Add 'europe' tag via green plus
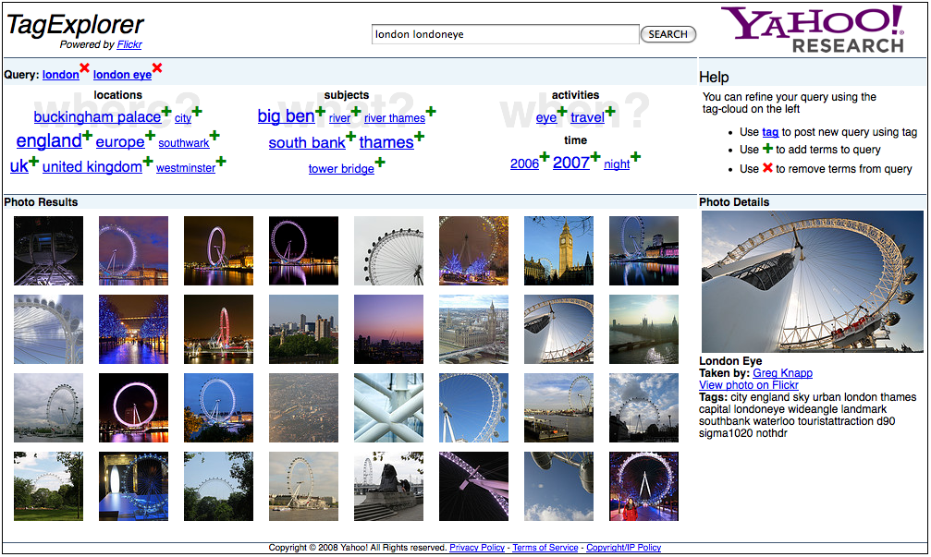Viewport: 931px width, 557px height. [151, 135]
